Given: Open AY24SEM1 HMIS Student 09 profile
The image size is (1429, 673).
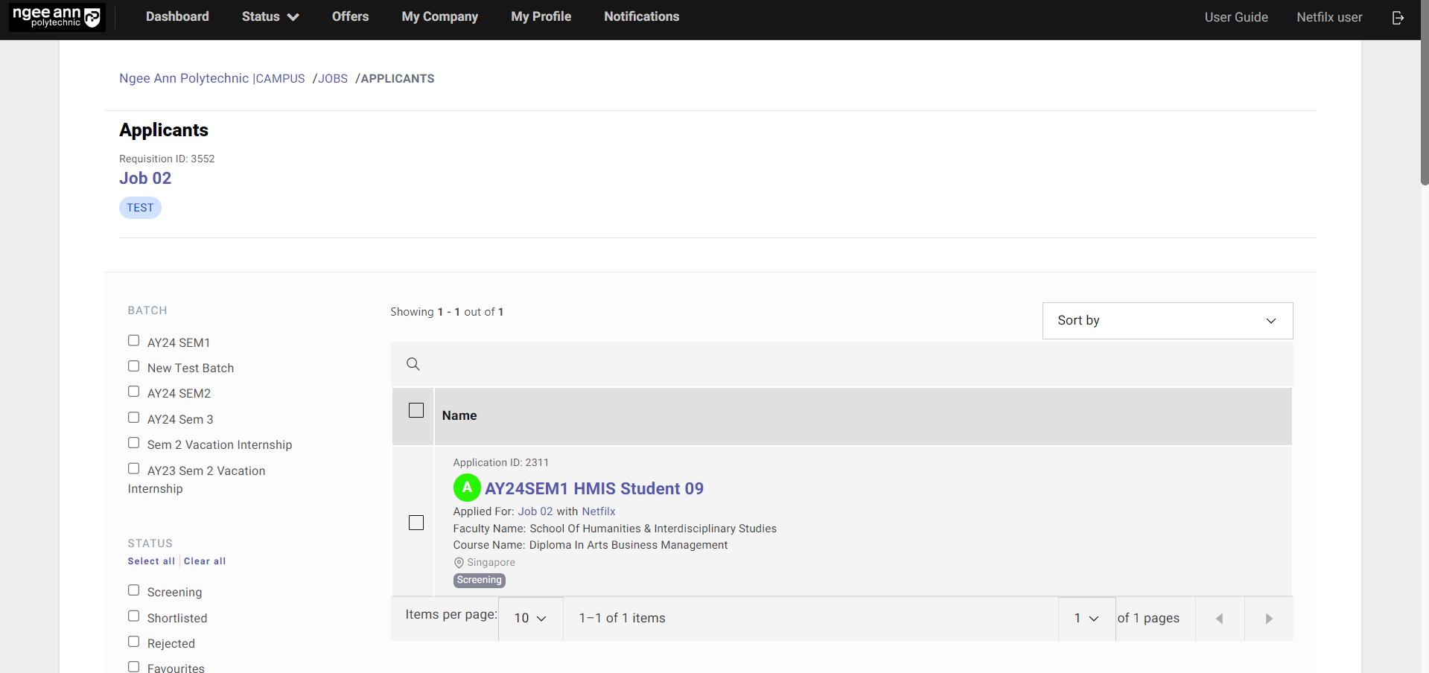Looking at the screenshot, I should click(x=593, y=488).
